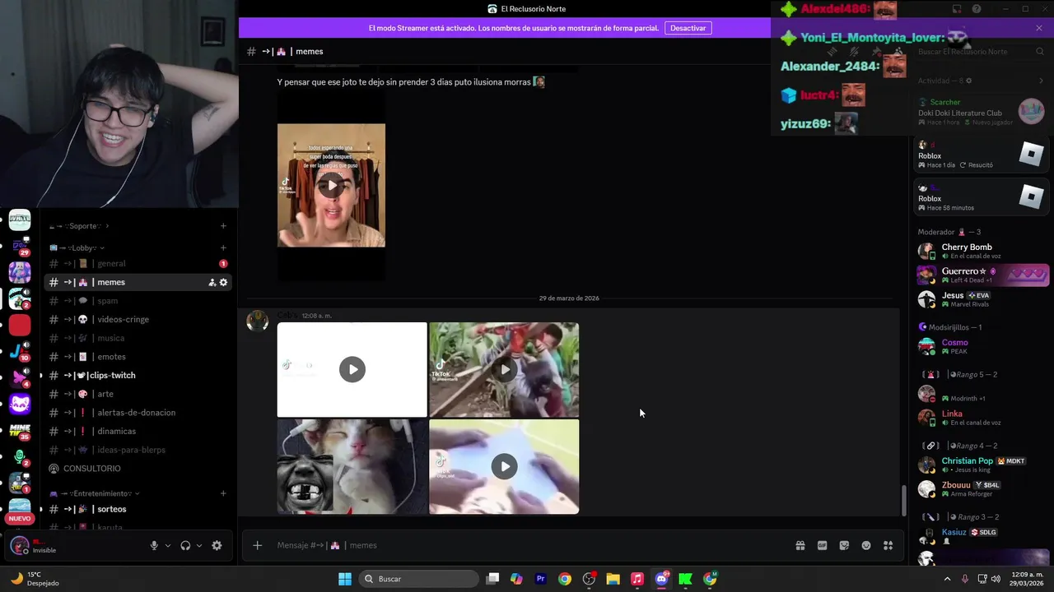
Task: Toggle system microphone tray icon
Action: [965, 579]
